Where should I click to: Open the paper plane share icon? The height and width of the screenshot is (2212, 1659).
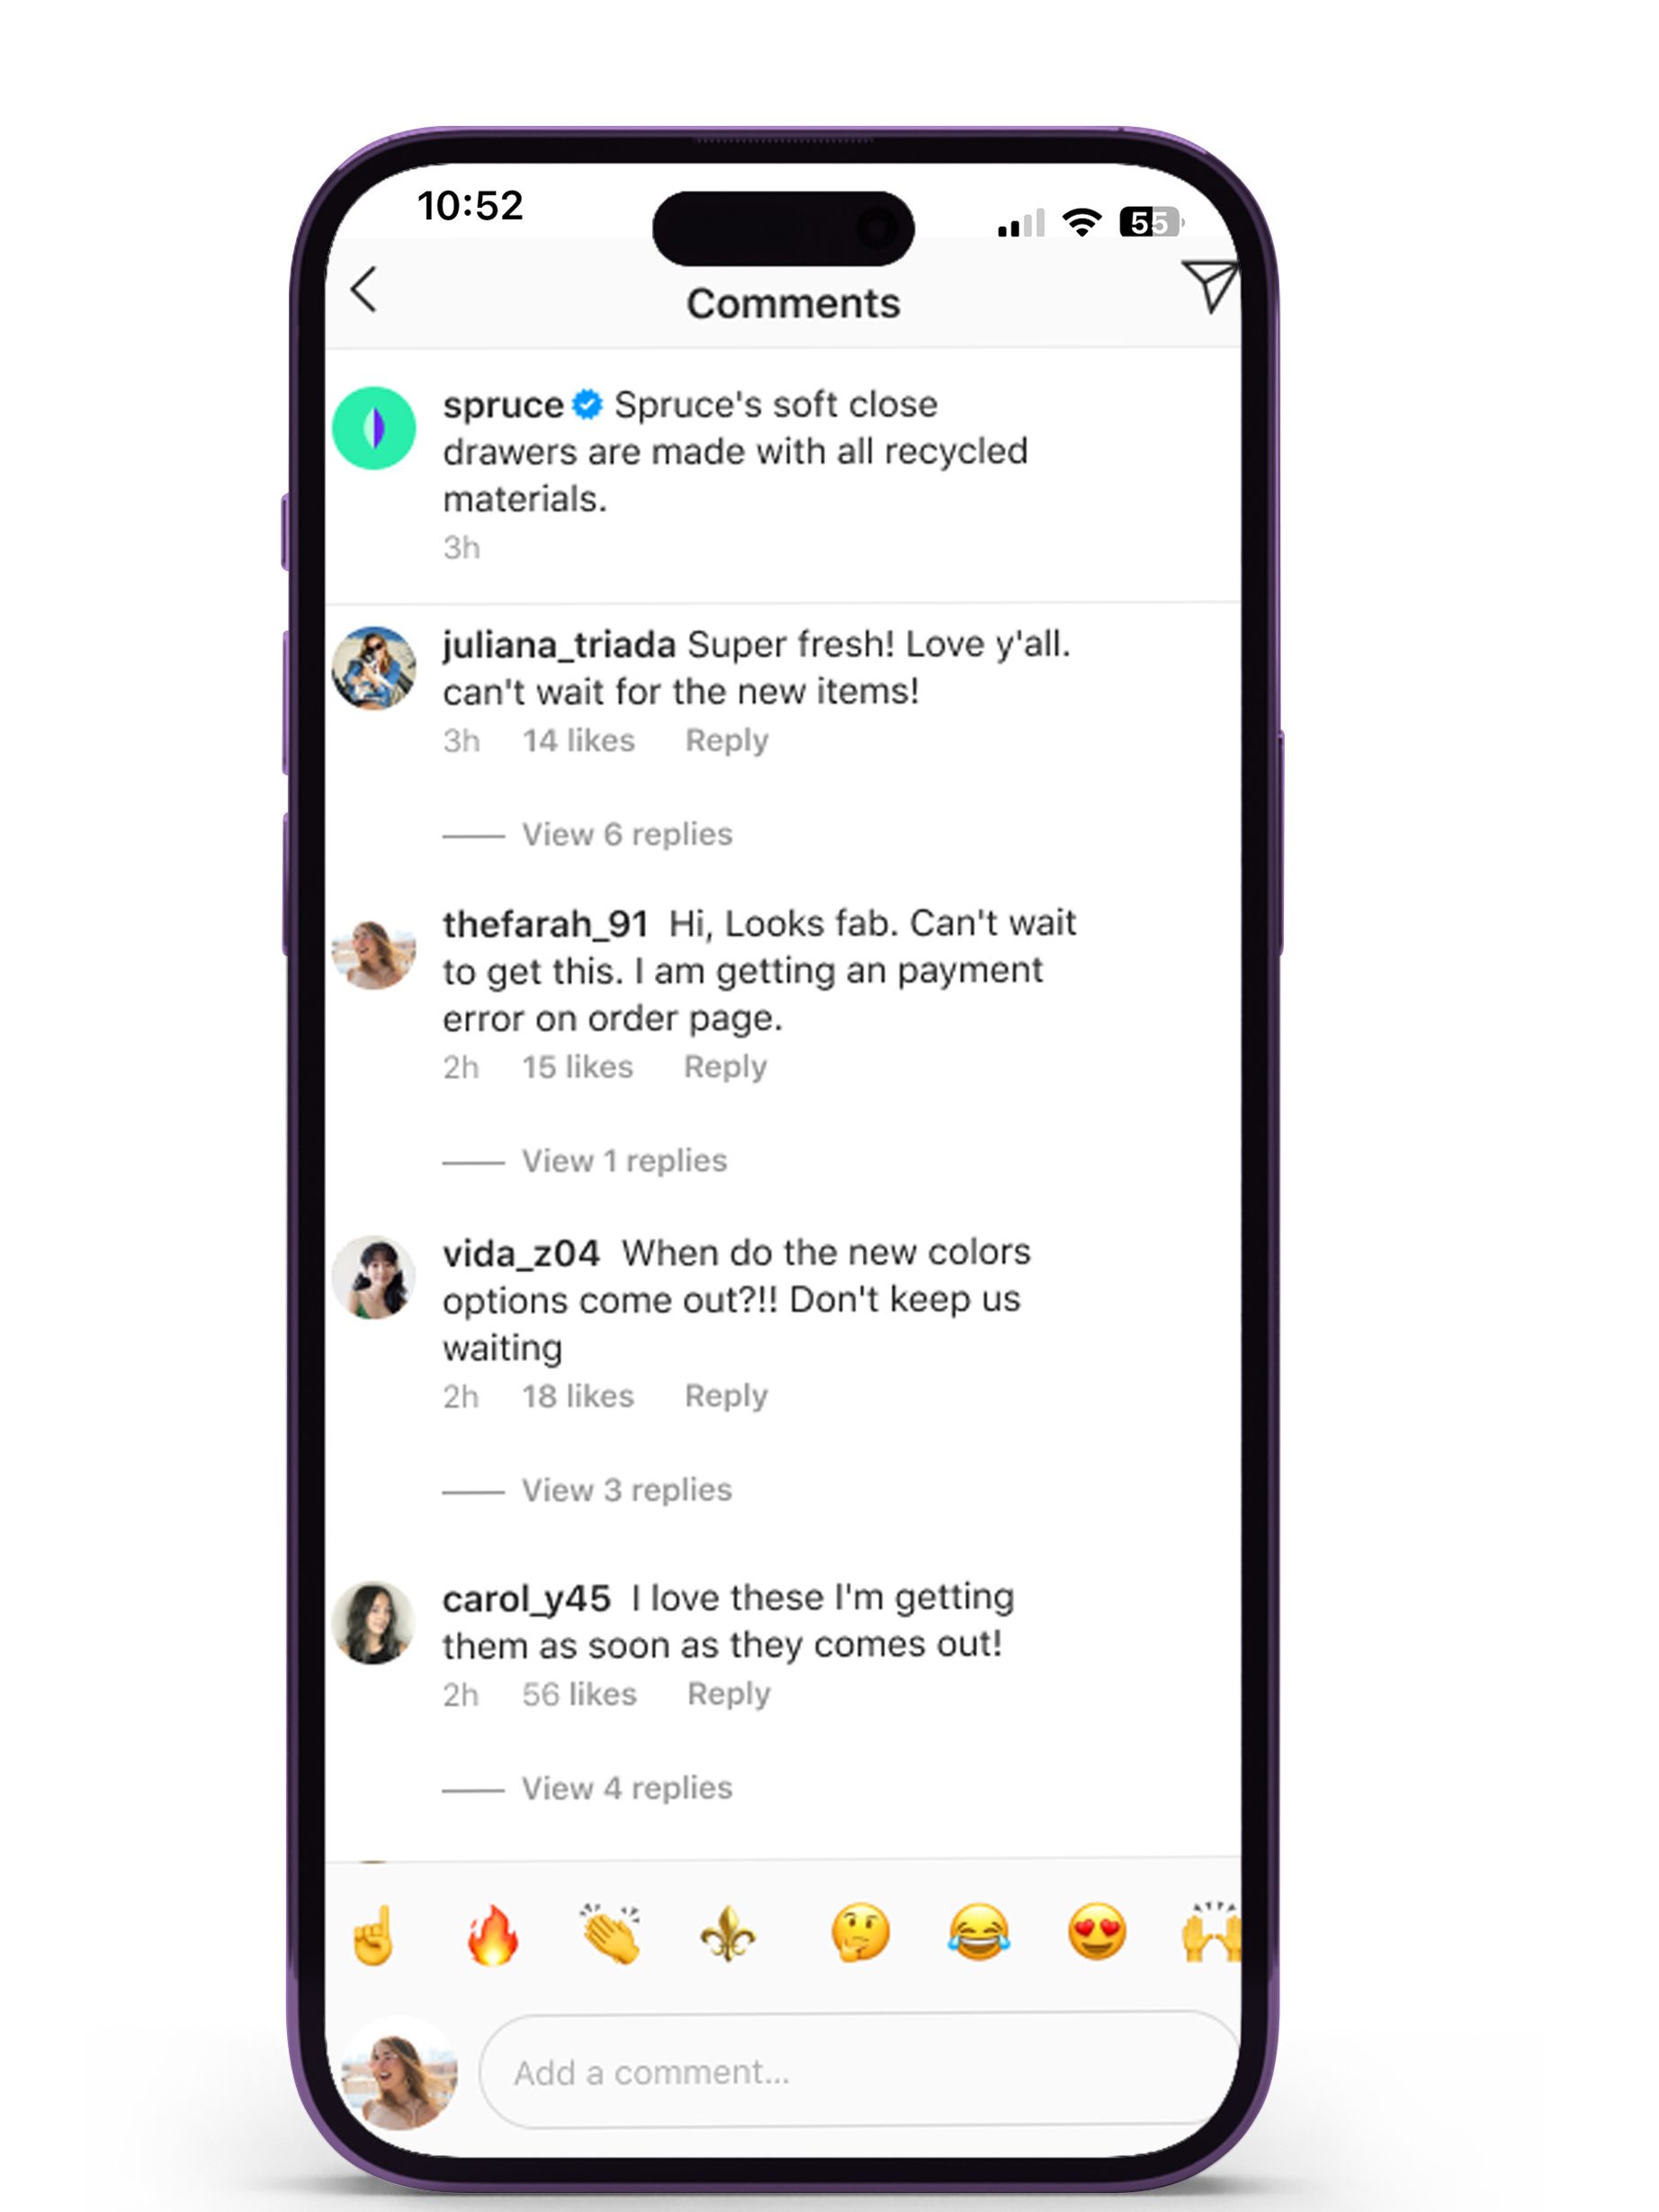1210,286
